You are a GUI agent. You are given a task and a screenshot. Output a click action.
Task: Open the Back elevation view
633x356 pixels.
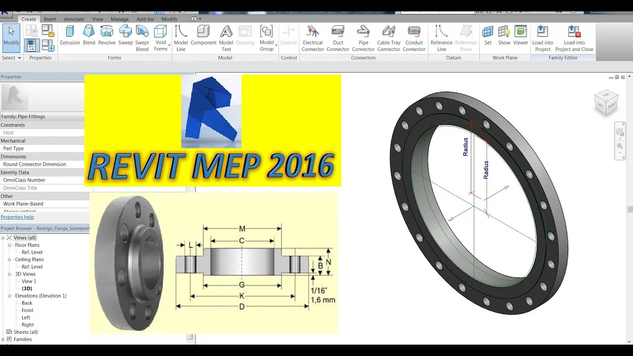27,303
